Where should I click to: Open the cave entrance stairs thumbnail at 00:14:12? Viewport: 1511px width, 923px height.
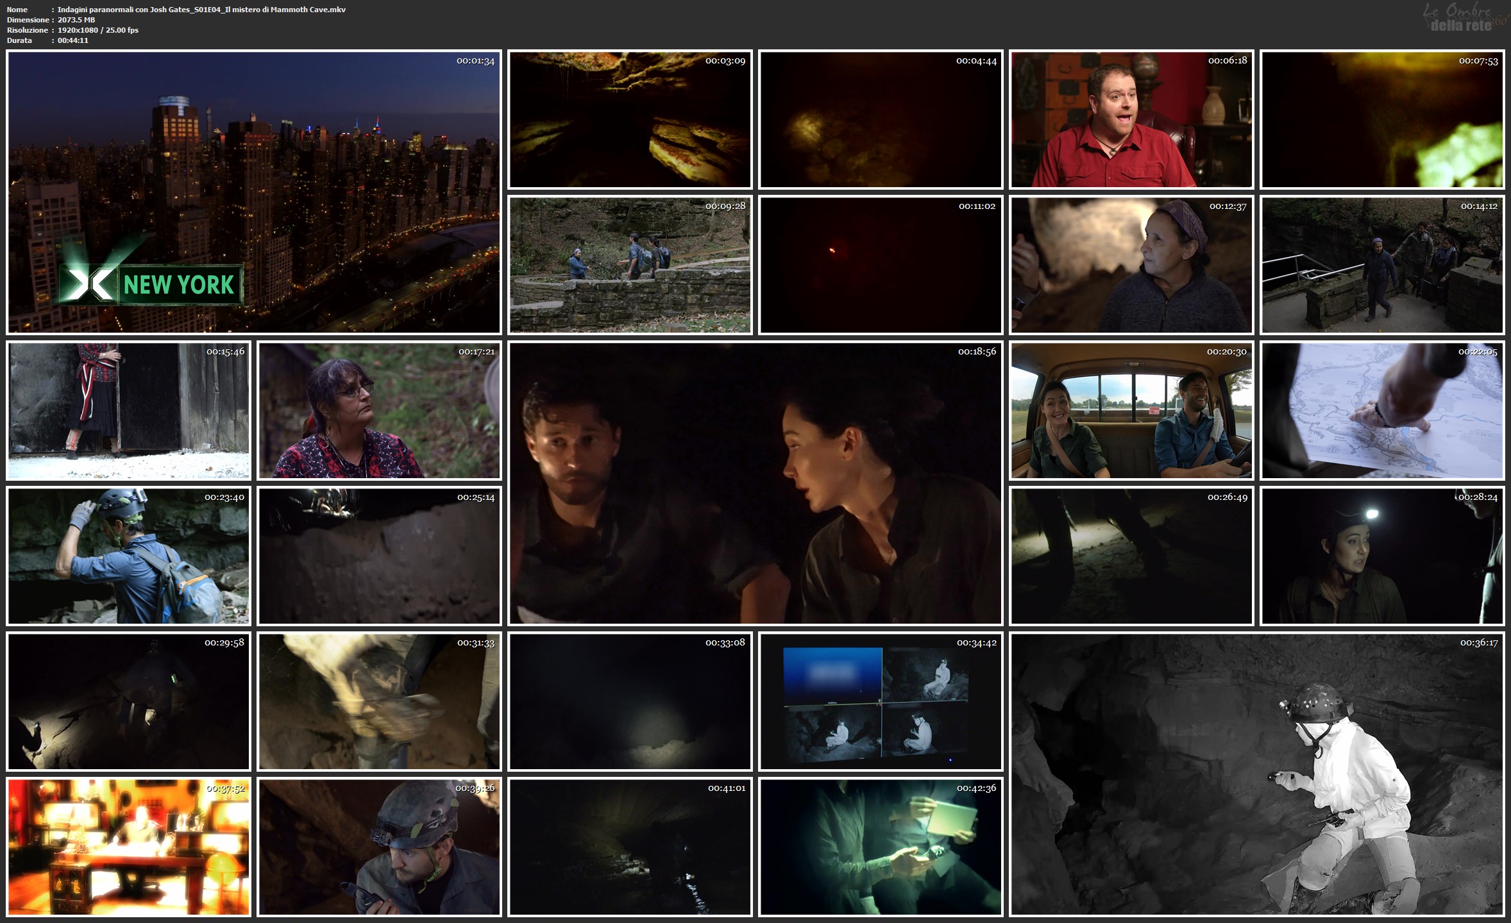[1382, 265]
